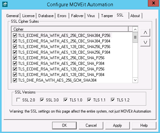Click cipher list scroll up arrow
This screenshot has height=133, width=160.
[135, 29]
